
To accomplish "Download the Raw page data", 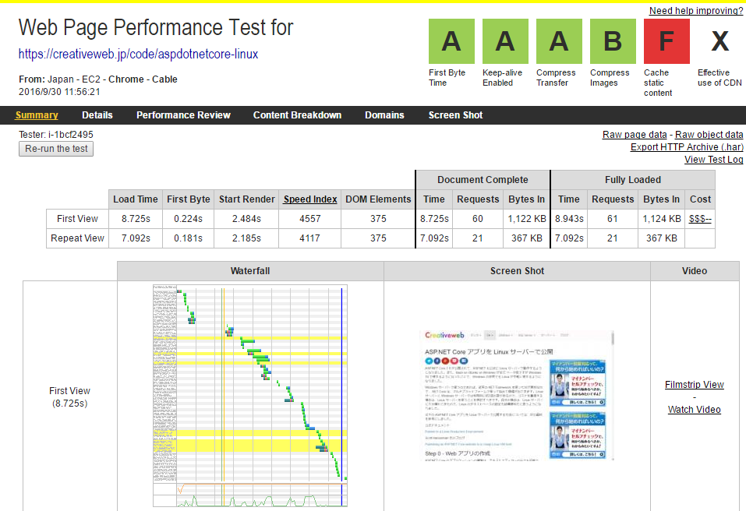I will [635, 135].
